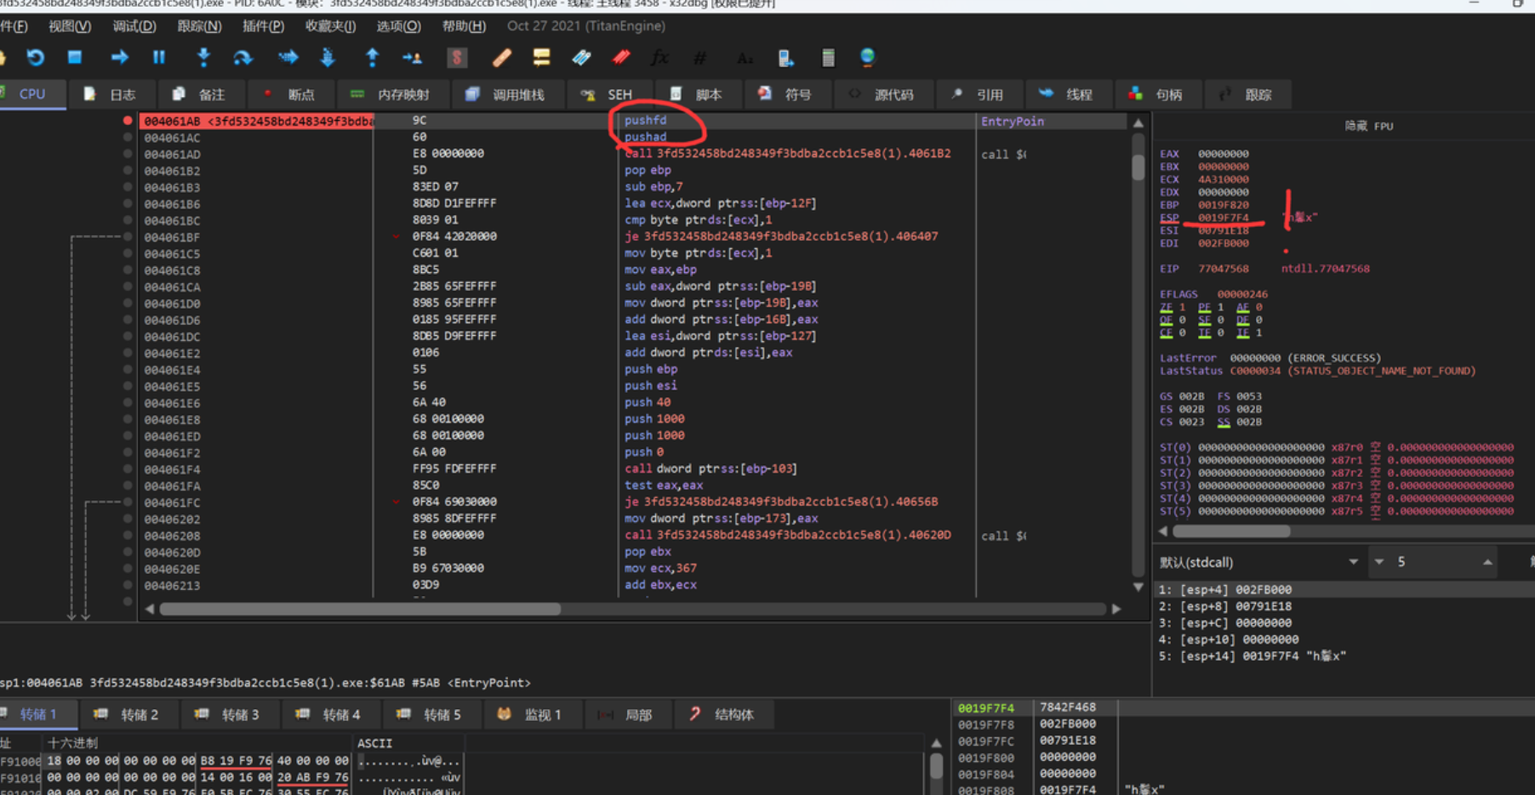Open patches with the bandage icon
Image resolution: width=1535 pixels, height=795 pixels.
501,58
